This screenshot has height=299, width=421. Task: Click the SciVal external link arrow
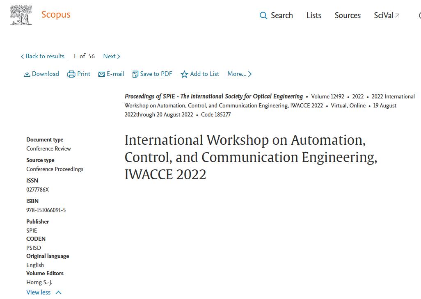[397, 16]
